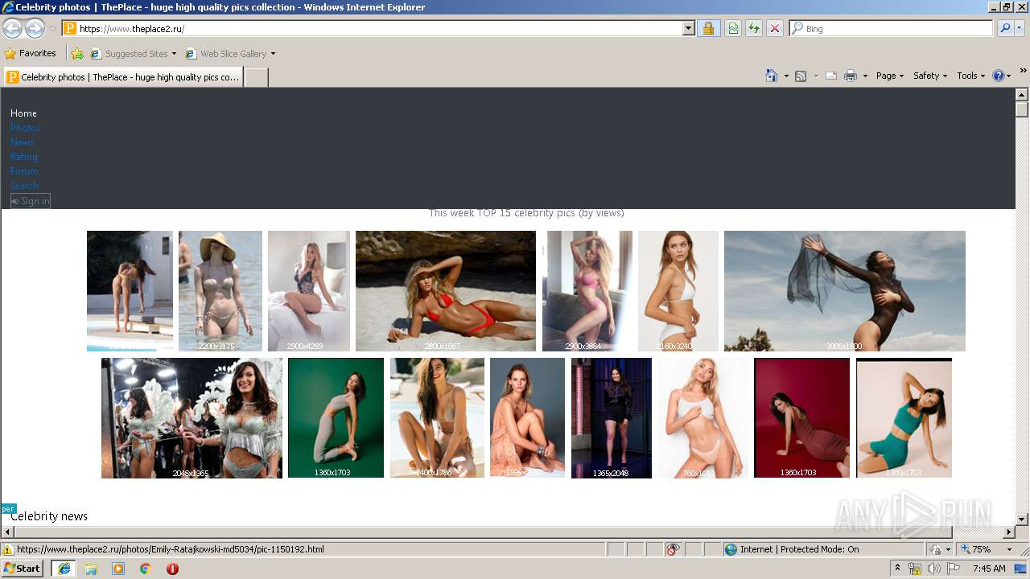Viewport: 1030px width, 579px height.
Task: Click the Sign in button
Action: pos(31,201)
